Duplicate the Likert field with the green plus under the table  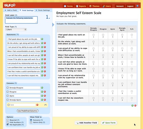coord(132,105)
